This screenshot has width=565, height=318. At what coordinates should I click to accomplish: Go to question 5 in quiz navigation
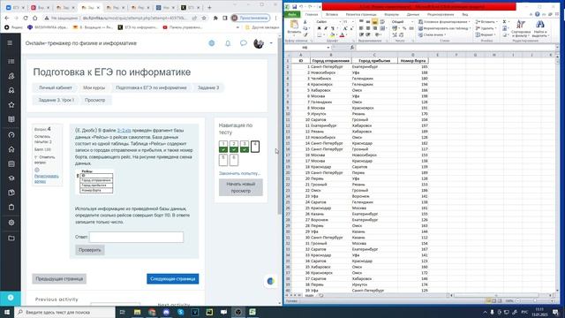point(223,160)
